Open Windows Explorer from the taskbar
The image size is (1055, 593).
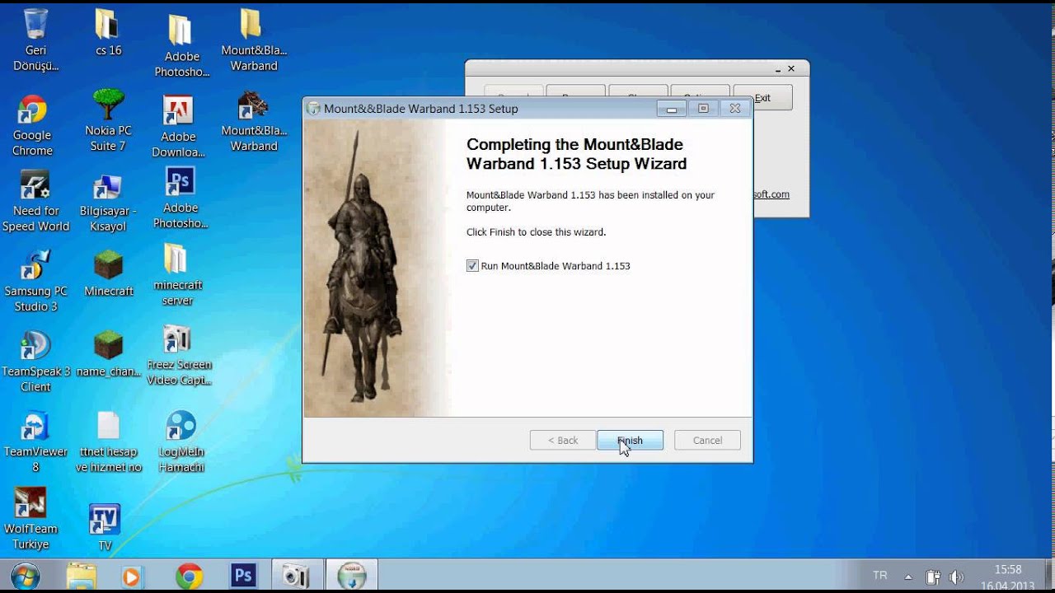click(x=81, y=575)
